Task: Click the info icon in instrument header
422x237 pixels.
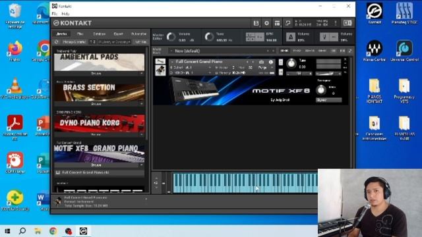Action: point(271,62)
